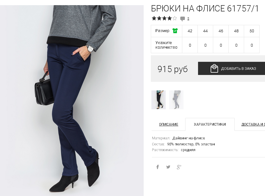Click the comments speech bubble icon
Screen dimensions: 265x196
(182, 19)
